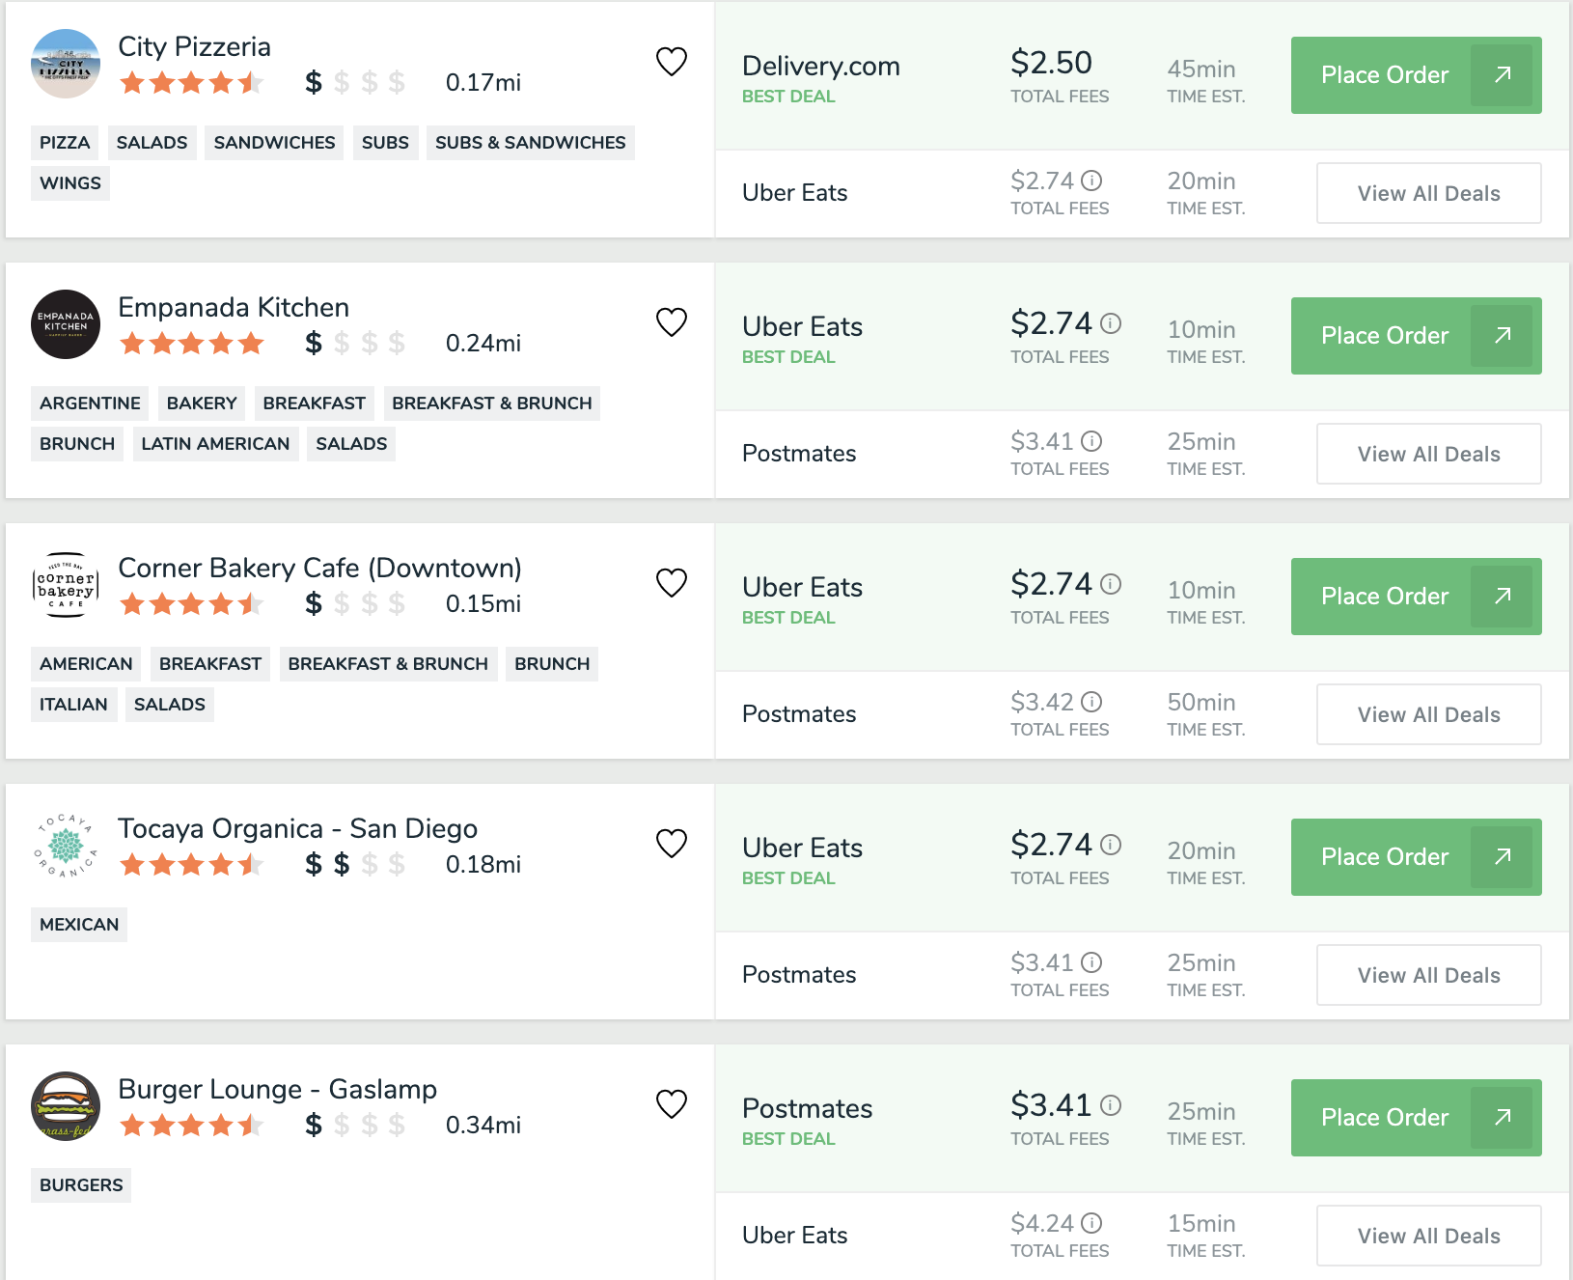Screen dimensions: 1573x1280
Task: Place order for Burger Lounge via Postmates
Action: pyautogui.click(x=1416, y=1118)
